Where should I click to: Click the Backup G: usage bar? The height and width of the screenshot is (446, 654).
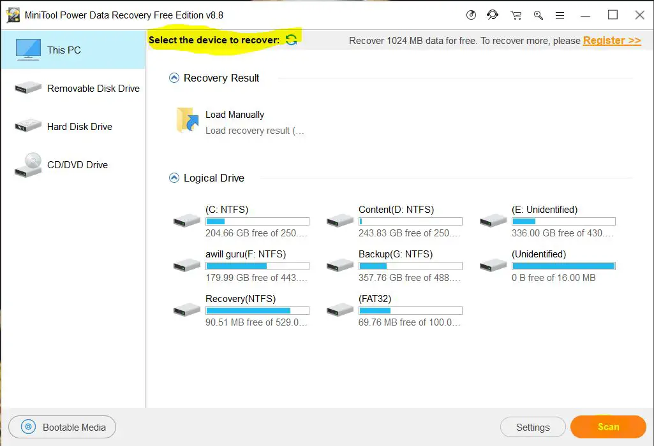(410, 266)
